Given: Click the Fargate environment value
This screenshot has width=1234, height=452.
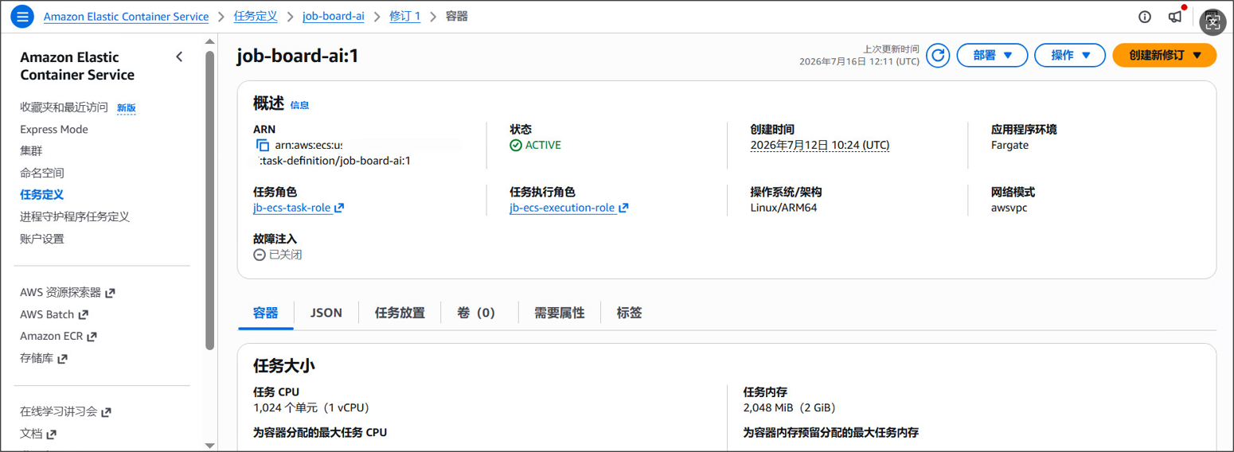Looking at the screenshot, I should point(1009,146).
